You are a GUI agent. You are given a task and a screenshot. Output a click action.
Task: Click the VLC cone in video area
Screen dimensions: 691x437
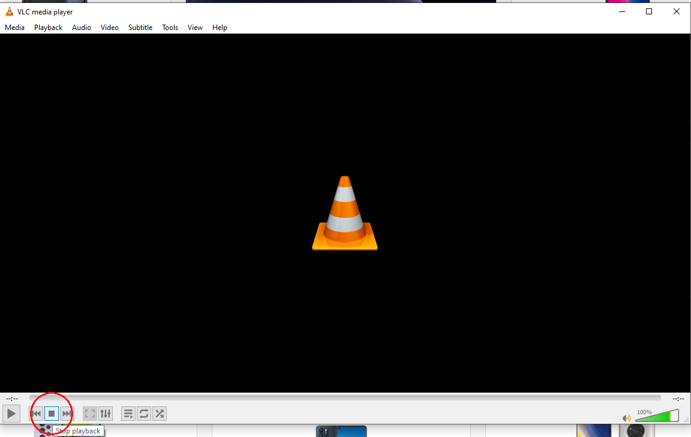click(345, 213)
